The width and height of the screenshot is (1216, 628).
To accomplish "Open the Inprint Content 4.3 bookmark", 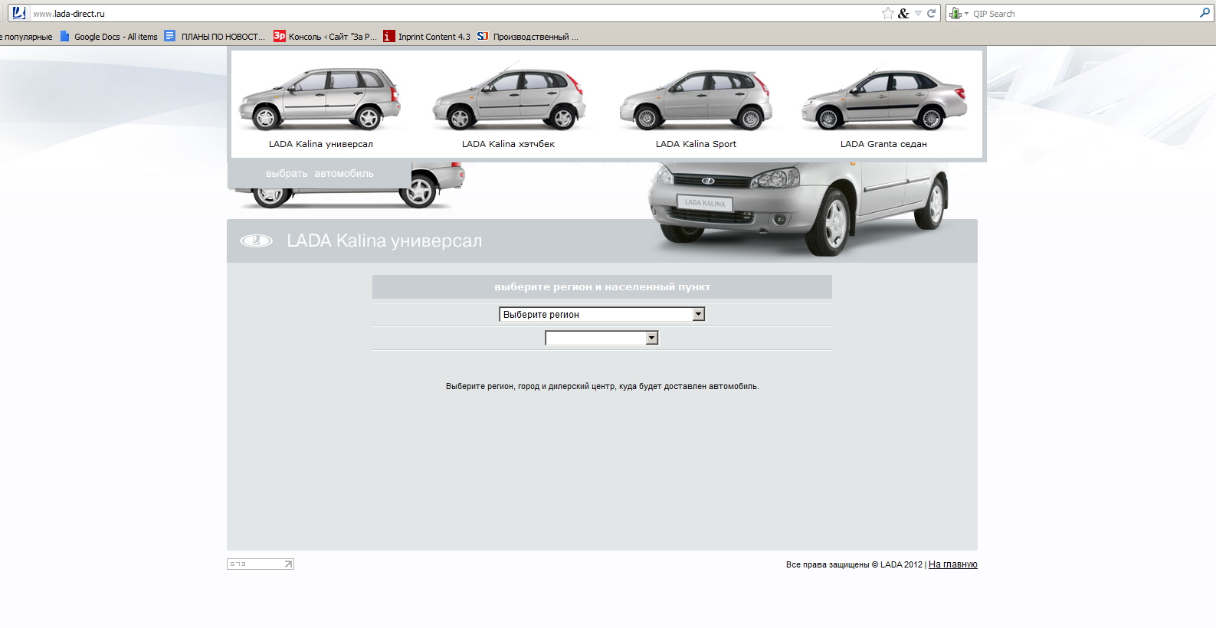I will (427, 36).
